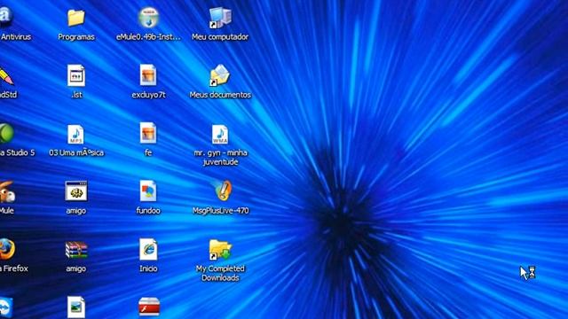This screenshot has width=568, height=319.
Task: Select the amigo gear-window file icon
Action: coord(76,191)
